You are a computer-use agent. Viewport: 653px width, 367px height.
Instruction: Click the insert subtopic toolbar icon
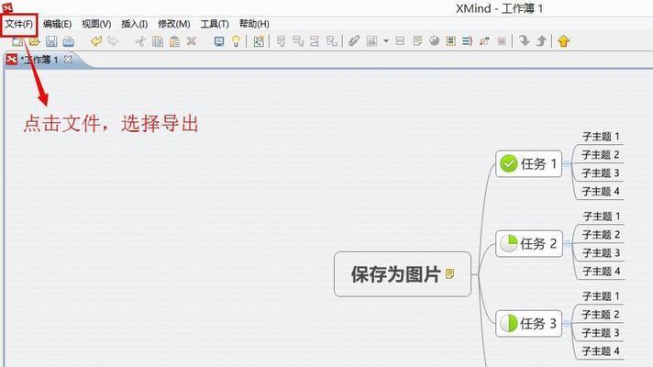298,41
